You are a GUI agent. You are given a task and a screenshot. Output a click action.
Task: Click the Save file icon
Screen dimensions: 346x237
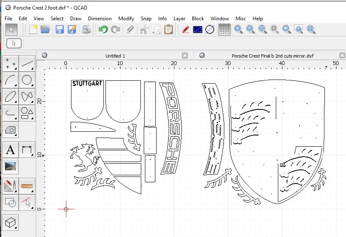59,29
